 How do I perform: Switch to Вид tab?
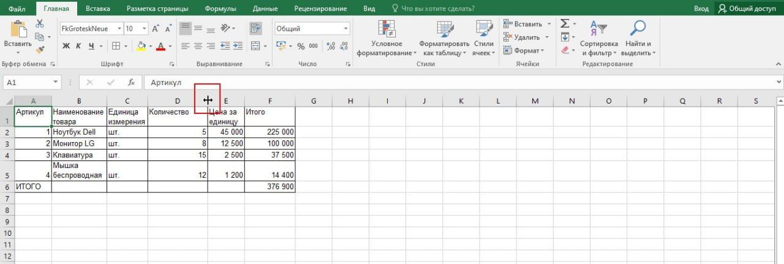(369, 9)
